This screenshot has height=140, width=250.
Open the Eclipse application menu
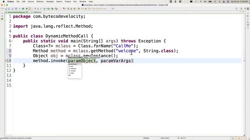point(11,2)
